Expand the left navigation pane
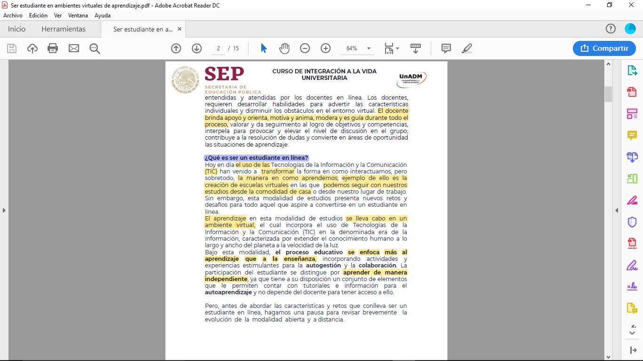The width and height of the screenshot is (643, 361). click(4, 210)
